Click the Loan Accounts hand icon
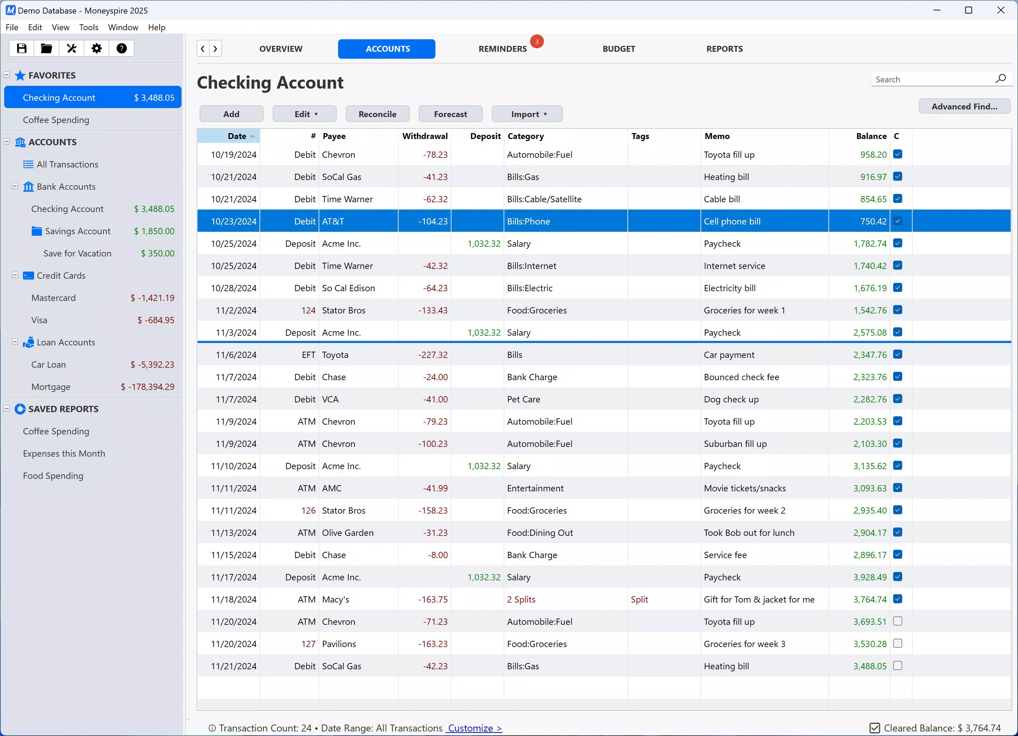1018x736 pixels. tap(28, 342)
